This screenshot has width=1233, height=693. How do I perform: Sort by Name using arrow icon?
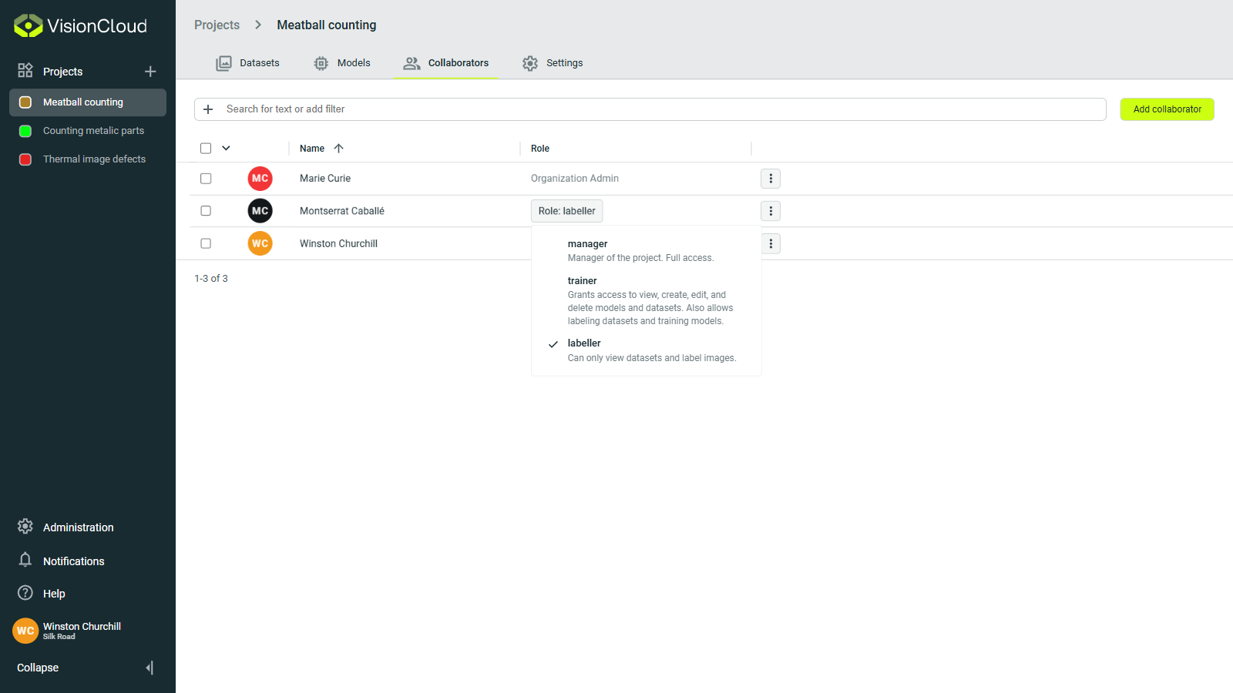(338, 149)
